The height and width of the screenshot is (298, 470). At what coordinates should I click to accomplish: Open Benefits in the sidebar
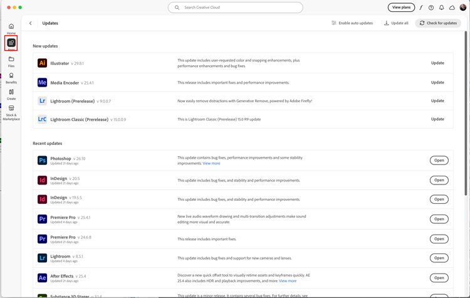(11, 78)
